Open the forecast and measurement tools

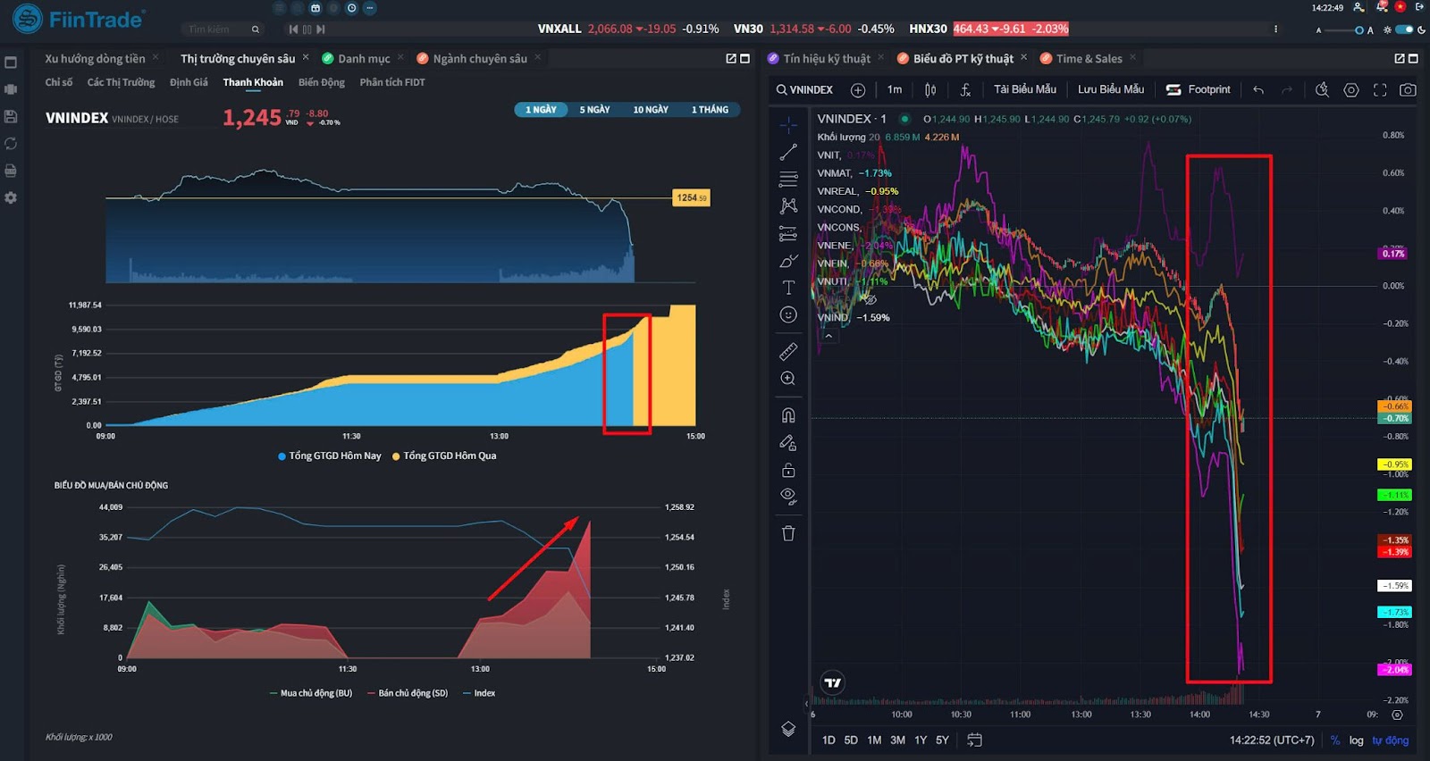787,234
